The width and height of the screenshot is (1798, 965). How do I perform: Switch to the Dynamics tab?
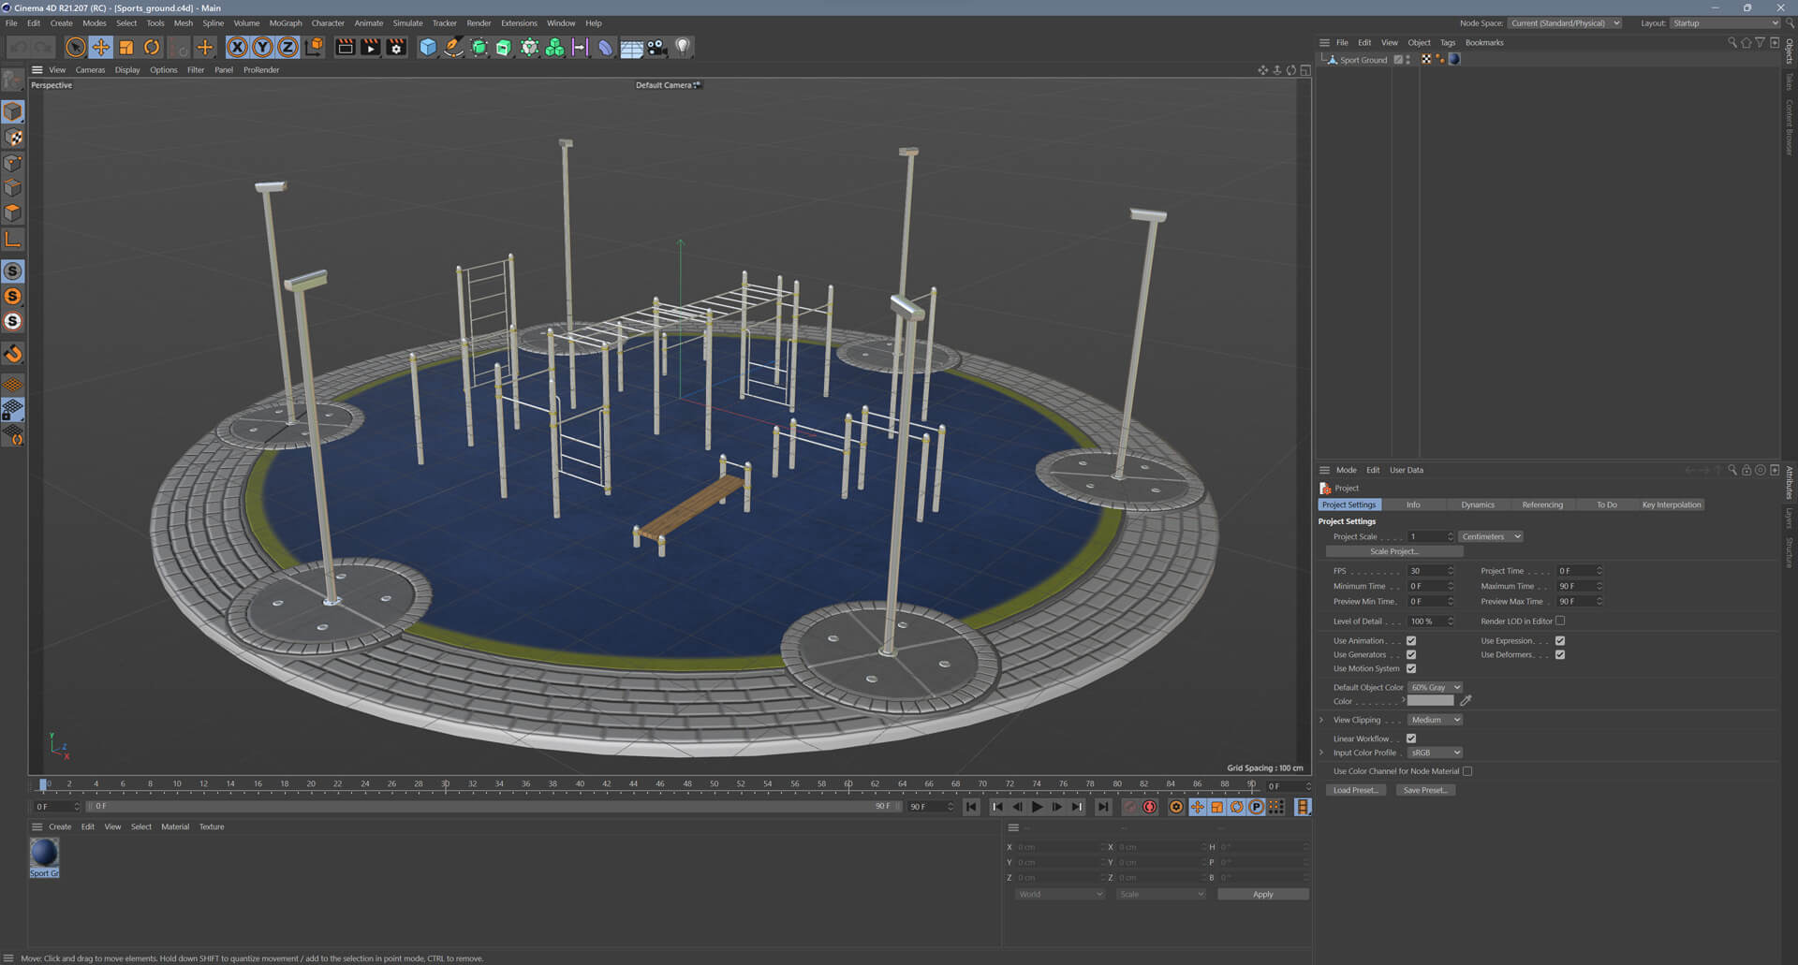coord(1478,504)
